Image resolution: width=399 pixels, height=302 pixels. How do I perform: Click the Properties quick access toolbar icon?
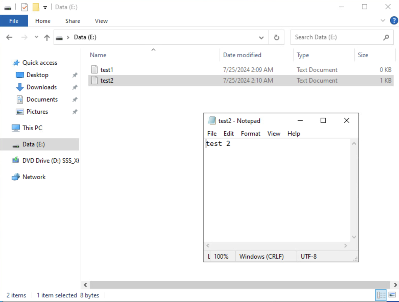click(x=25, y=7)
